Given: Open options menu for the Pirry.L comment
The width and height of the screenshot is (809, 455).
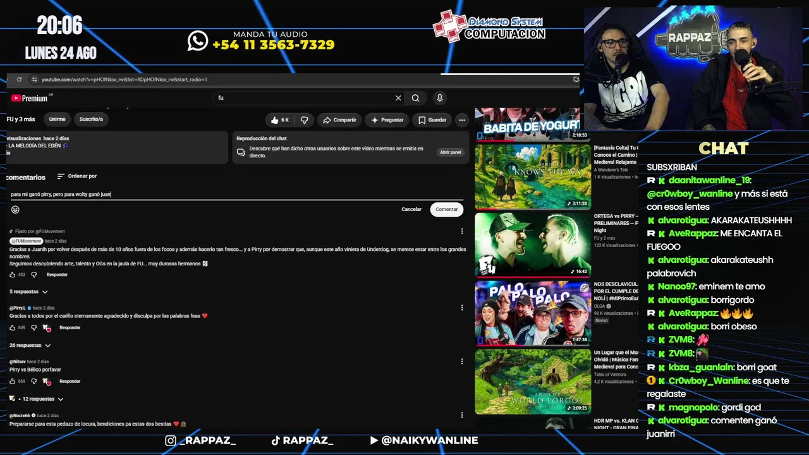Looking at the screenshot, I should point(462,308).
